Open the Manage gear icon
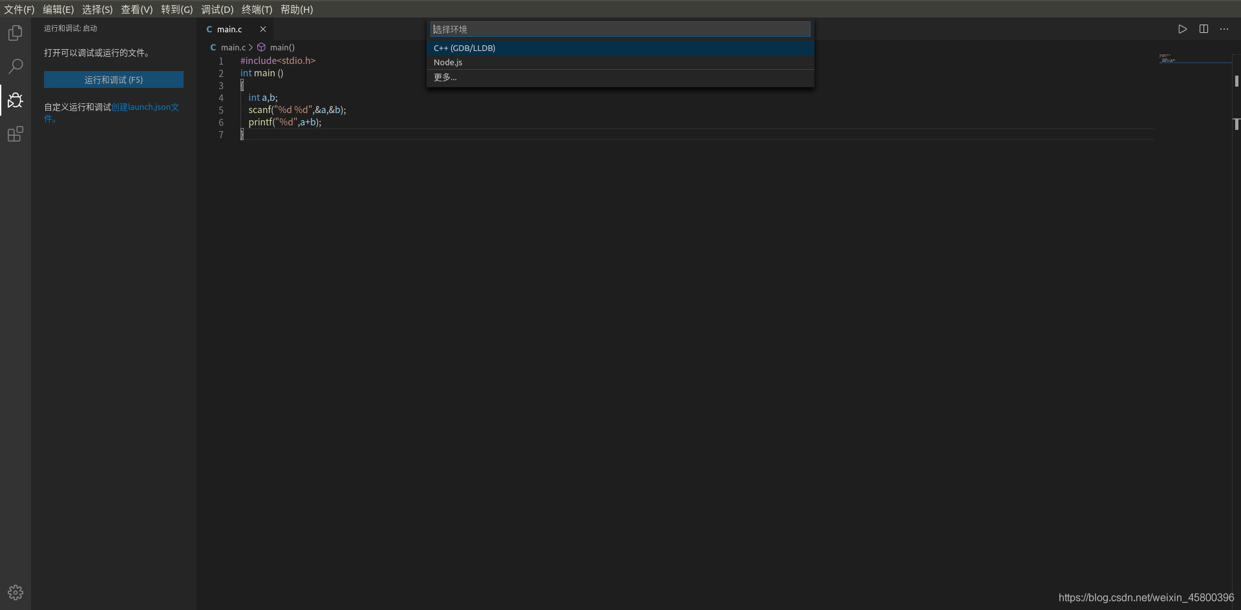The width and height of the screenshot is (1241, 610). pos(16,593)
